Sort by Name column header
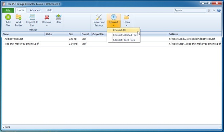 point(23,34)
